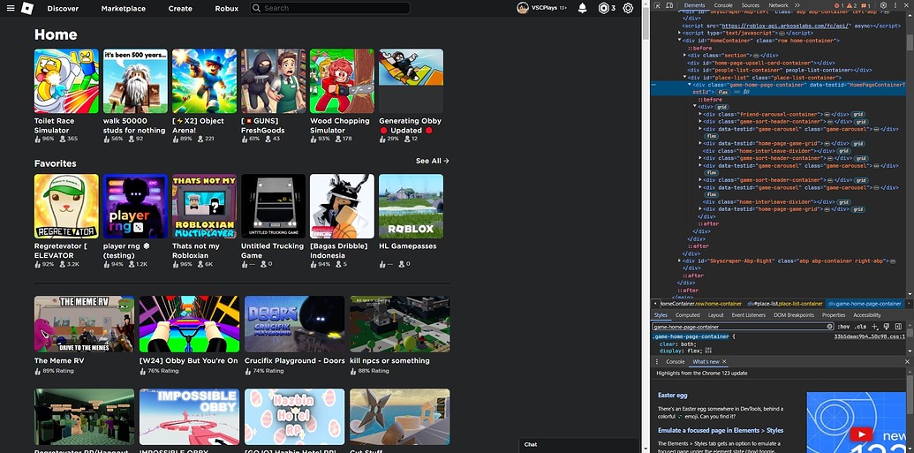Expand the friend-carousel-container node
Viewport: 914px width, 453px height.
point(700,114)
